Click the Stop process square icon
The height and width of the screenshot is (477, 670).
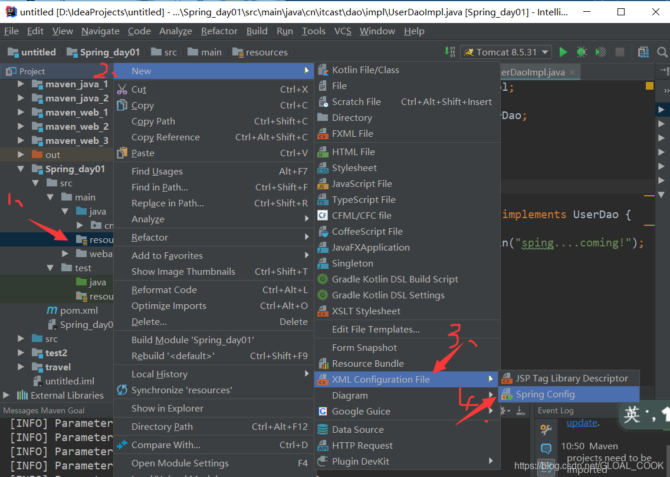[x=620, y=52]
